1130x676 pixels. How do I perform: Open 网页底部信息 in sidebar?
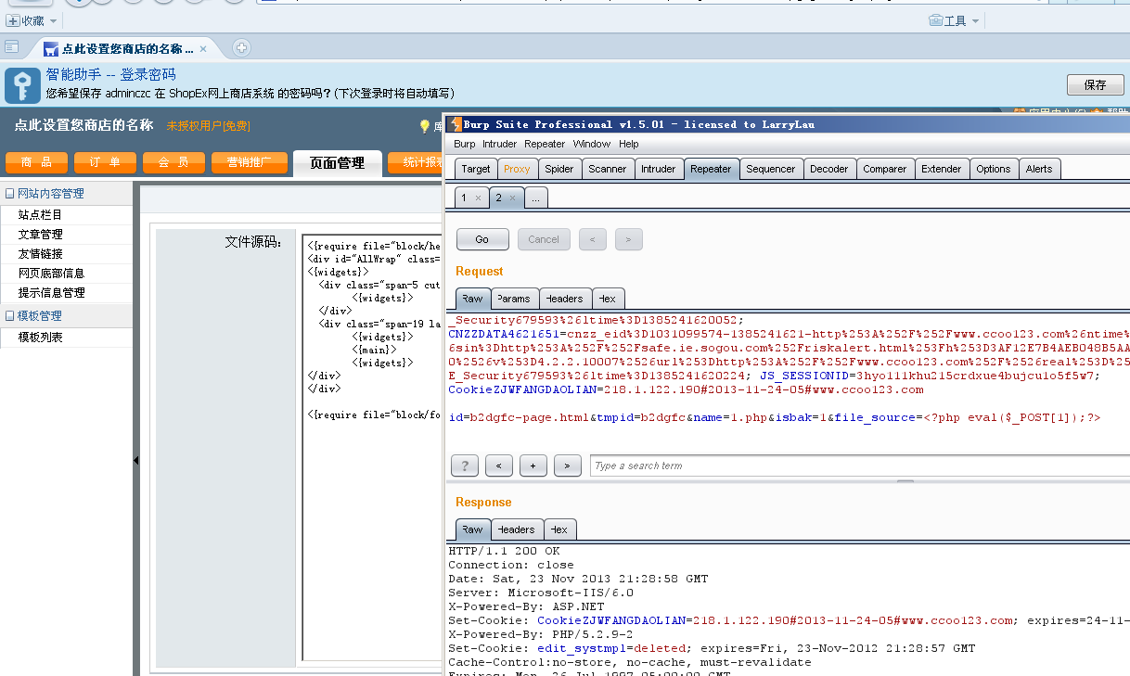coord(51,273)
